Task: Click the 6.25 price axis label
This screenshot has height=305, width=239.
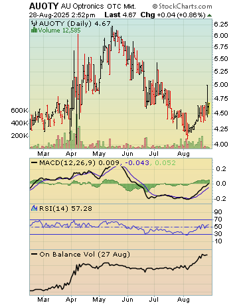Action: (x=221, y=25)
